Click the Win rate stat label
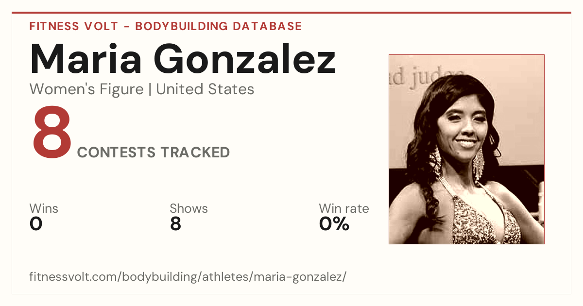The image size is (583, 306). [x=343, y=208]
